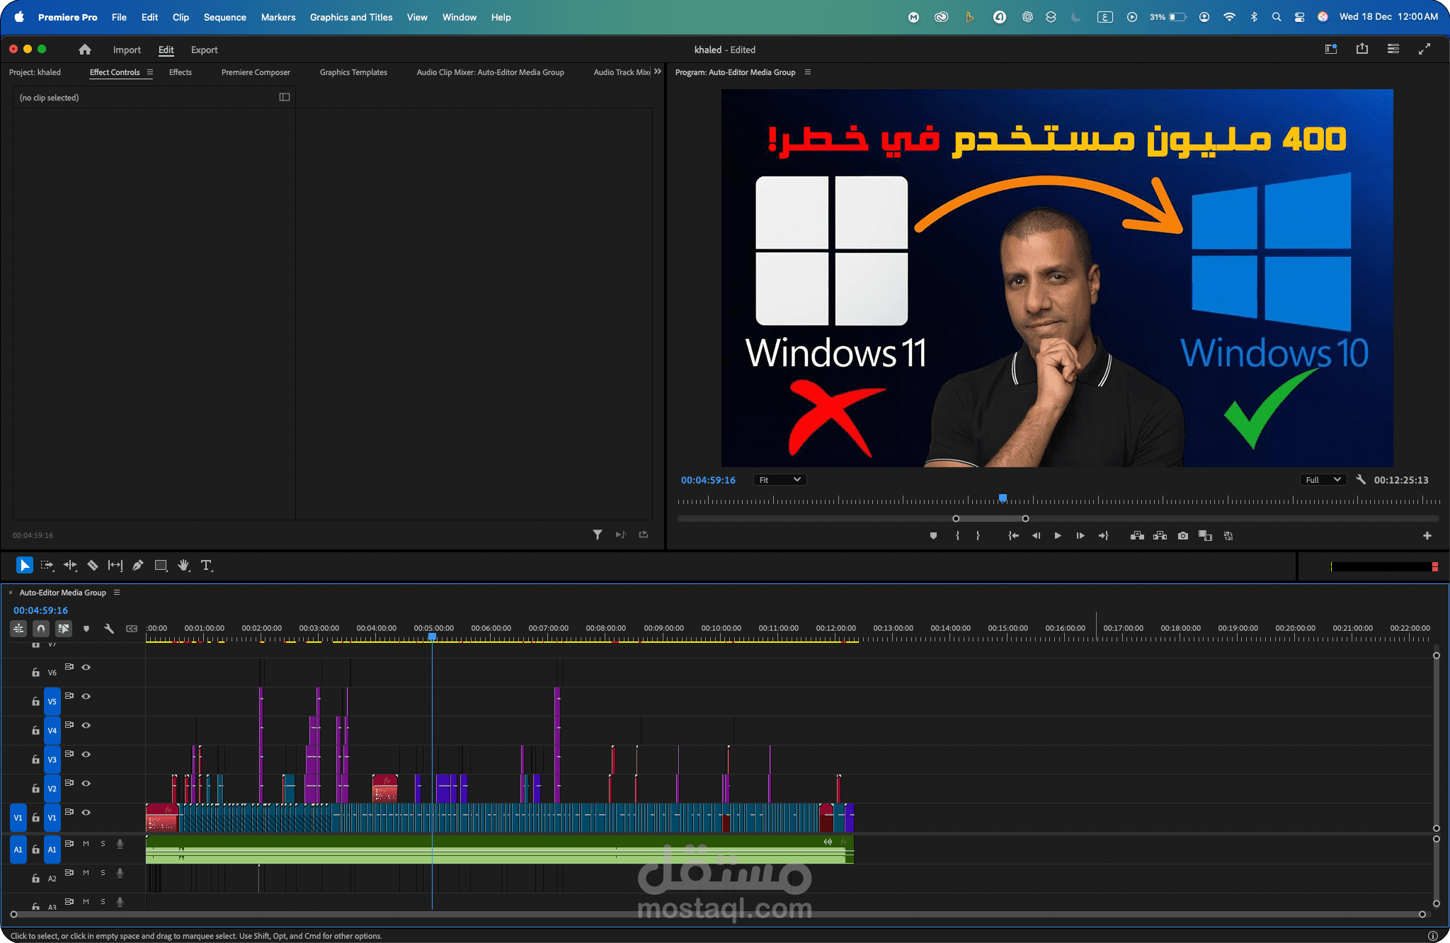This screenshot has width=1450, height=943.
Task: Switch to the Import workspace
Action: [x=127, y=50]
